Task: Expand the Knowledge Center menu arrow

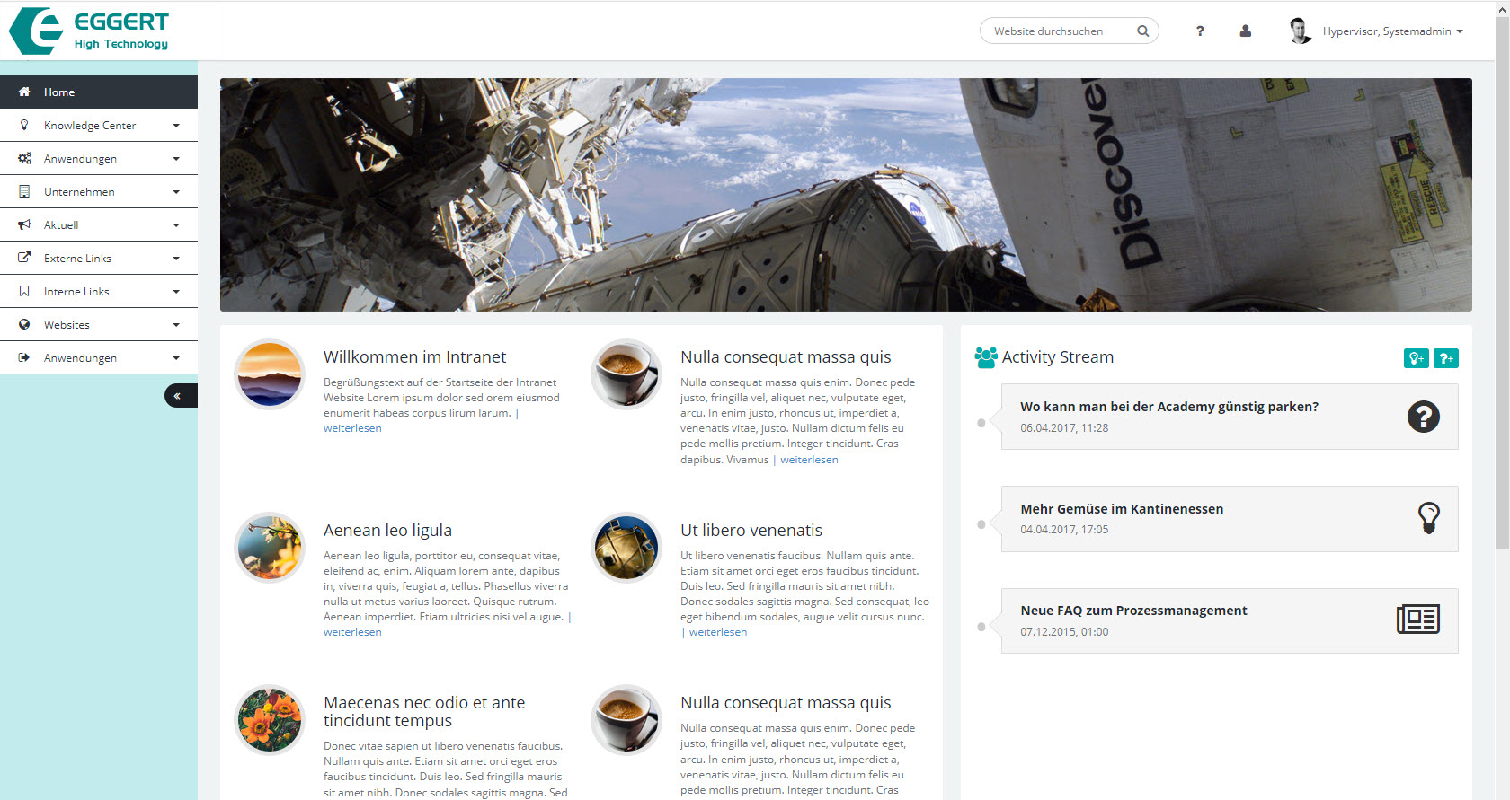Action: click(x=176, y=126)
